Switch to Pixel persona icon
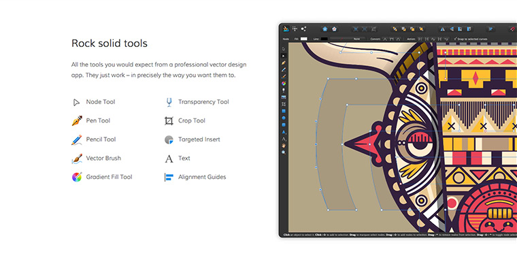The image size is (517, 264). [x=295, y=29]
